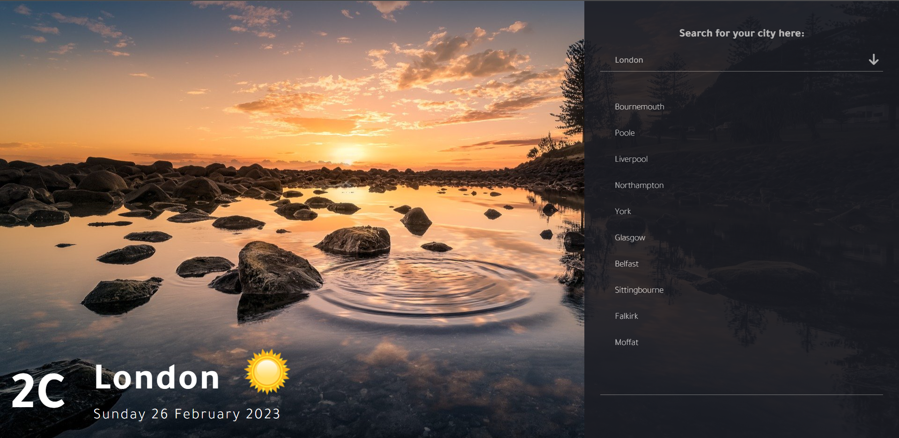Screen dimensions: 899x438
Task: Open the weather for York
Action: (x=623, y=211)
